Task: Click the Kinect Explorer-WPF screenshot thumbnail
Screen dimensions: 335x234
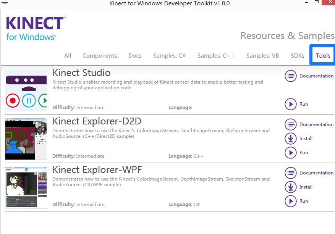Action: point(26,187)
